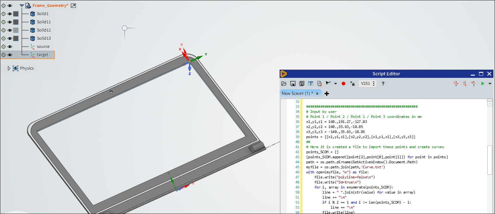Viewport: 495px width, 214px height.
Task: Toggle visibility eye for target
Action: pyautogui.click(x=10, y=55)
